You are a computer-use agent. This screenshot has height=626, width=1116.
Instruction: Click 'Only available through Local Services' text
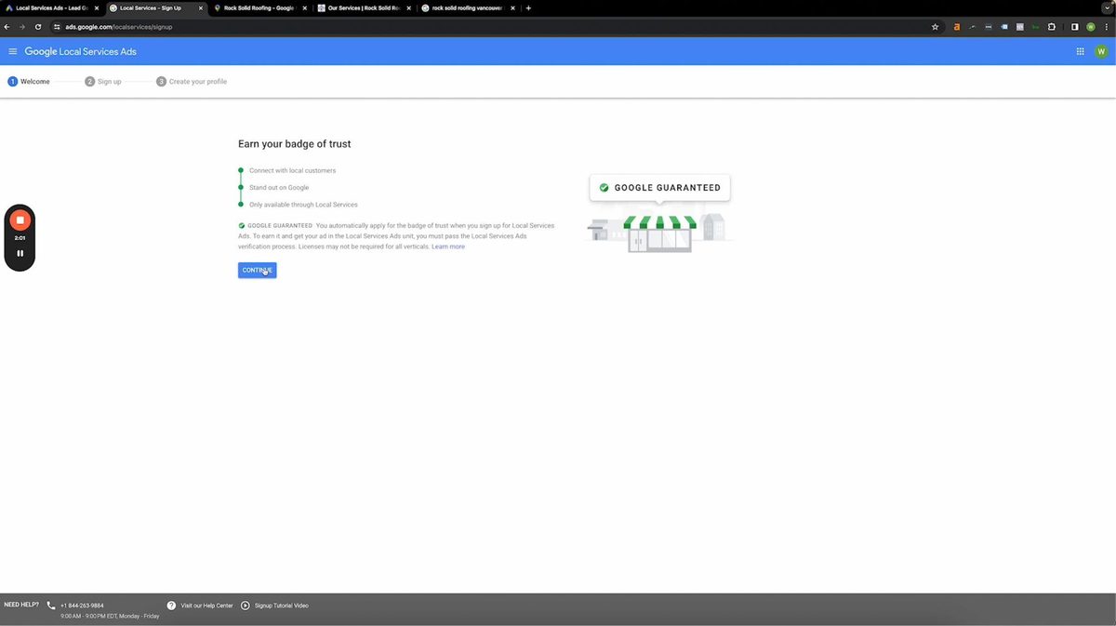coord(303,205)
